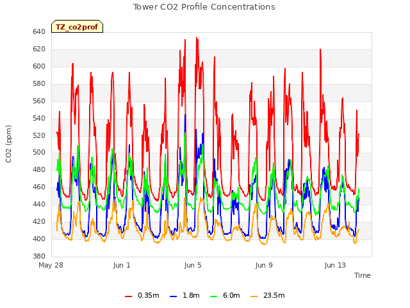Image resolution: width=410 pixels, height=308 pixels.
Task: Select the 23.5m legend label
Action: coord(274,295)
